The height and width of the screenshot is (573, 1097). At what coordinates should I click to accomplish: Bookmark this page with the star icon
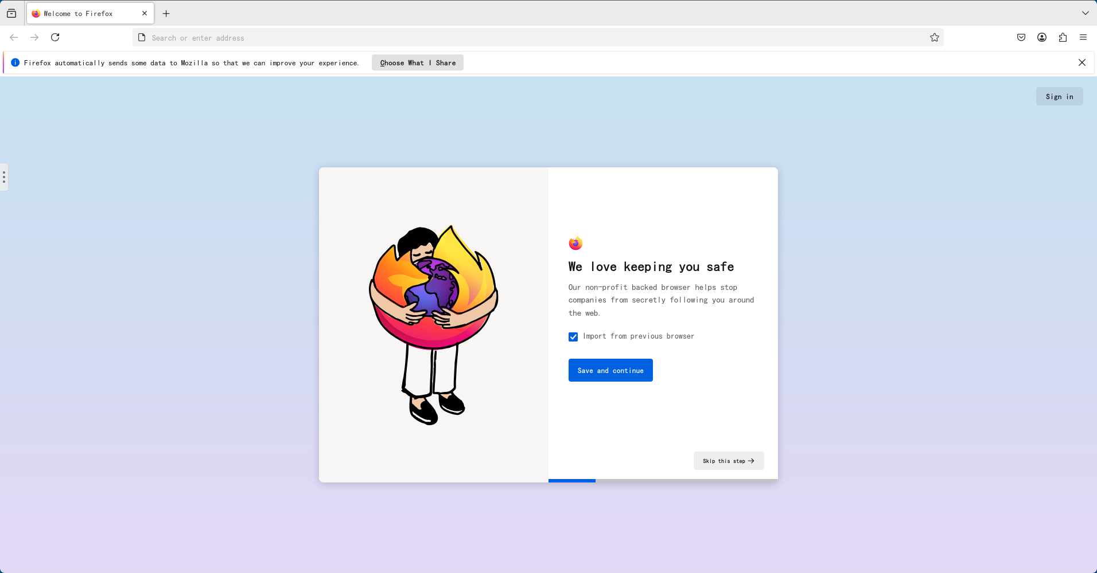point(935,37)
